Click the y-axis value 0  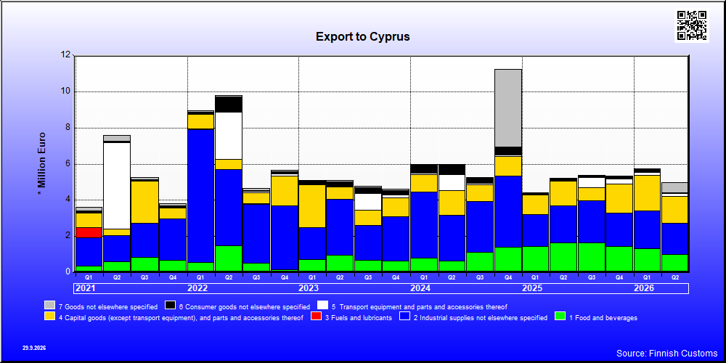click(68, 272)
